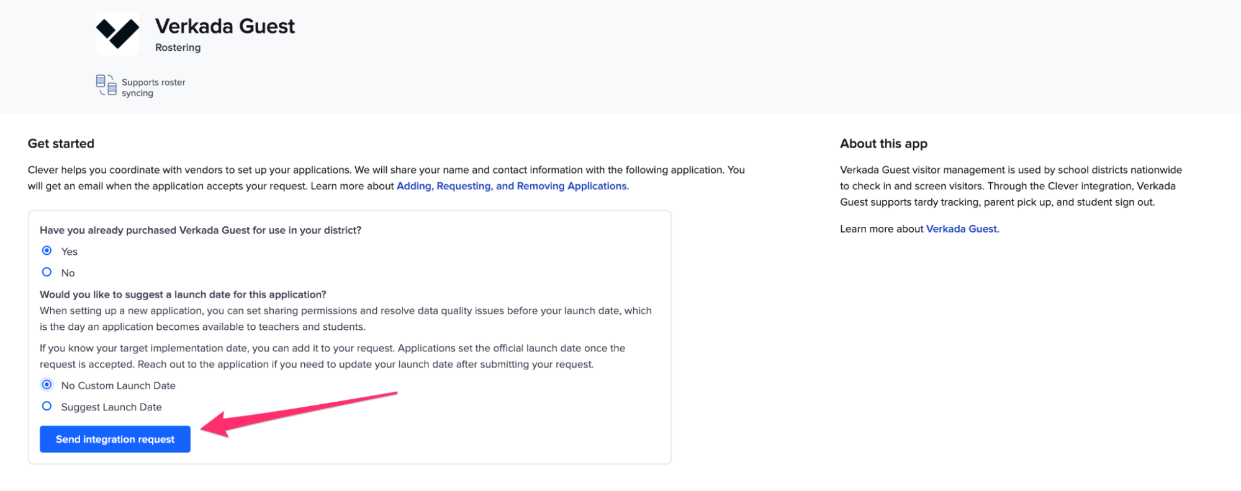Click the Verkada Guest page title
Screen dimensions: 1241x491
[225, 26]
